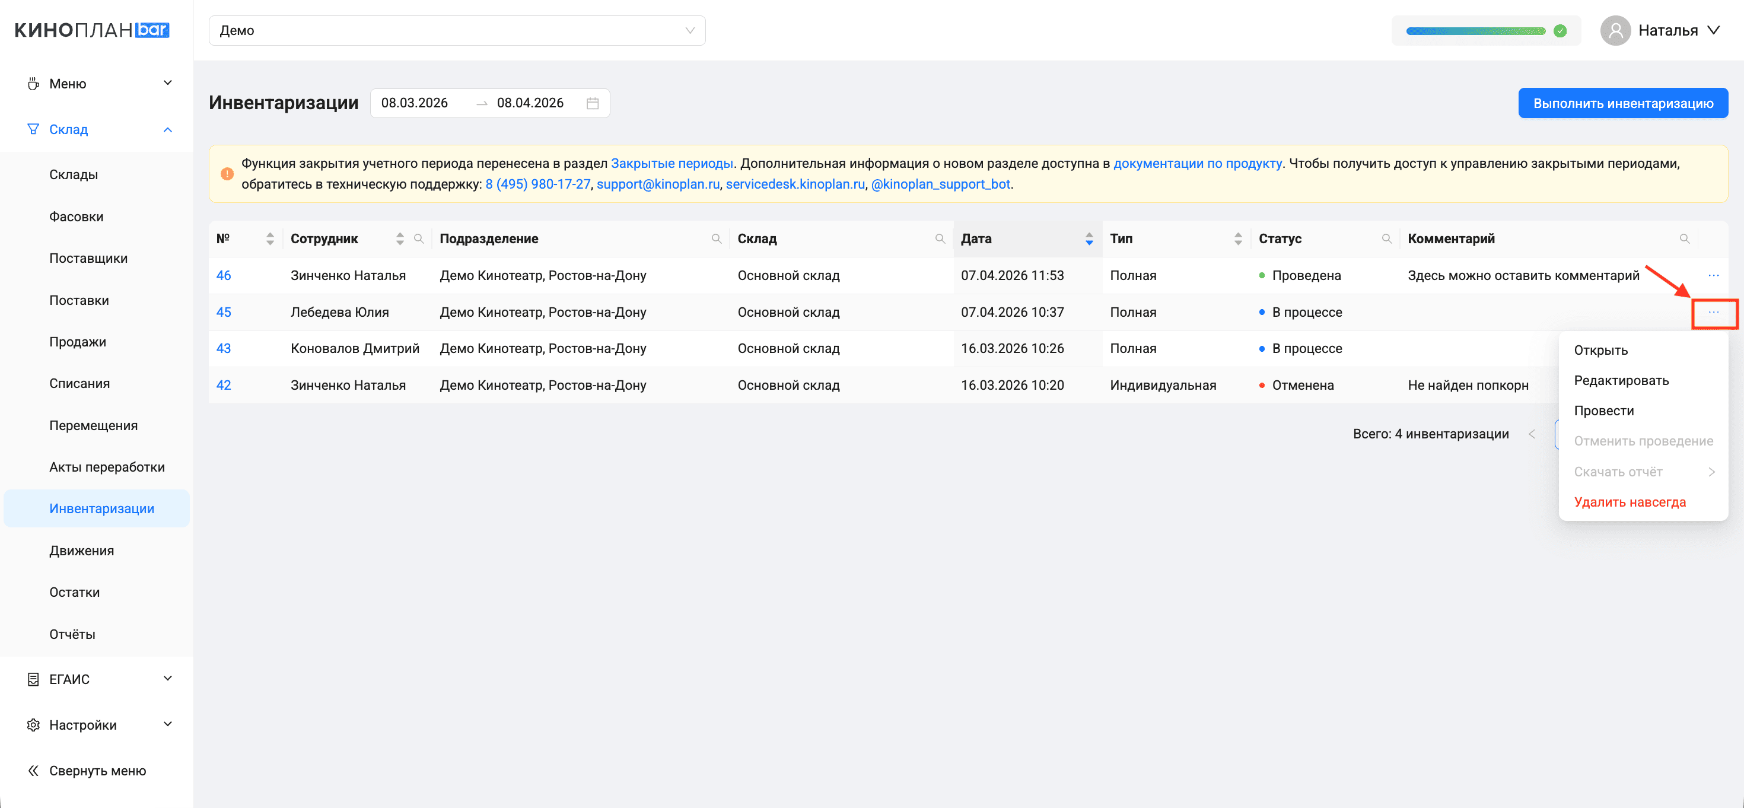Image resolution: width=1744 pixels, height=808 pixels.
Task: Select Провести in context menu
Action: click(1603, 411)
